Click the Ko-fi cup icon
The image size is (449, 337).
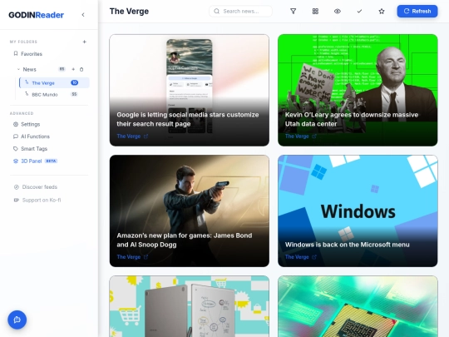pos(17,200)
